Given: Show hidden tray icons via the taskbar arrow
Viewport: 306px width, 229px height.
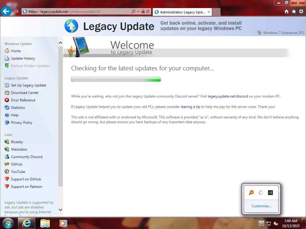Looking at the screenshot, I should 261,223.
